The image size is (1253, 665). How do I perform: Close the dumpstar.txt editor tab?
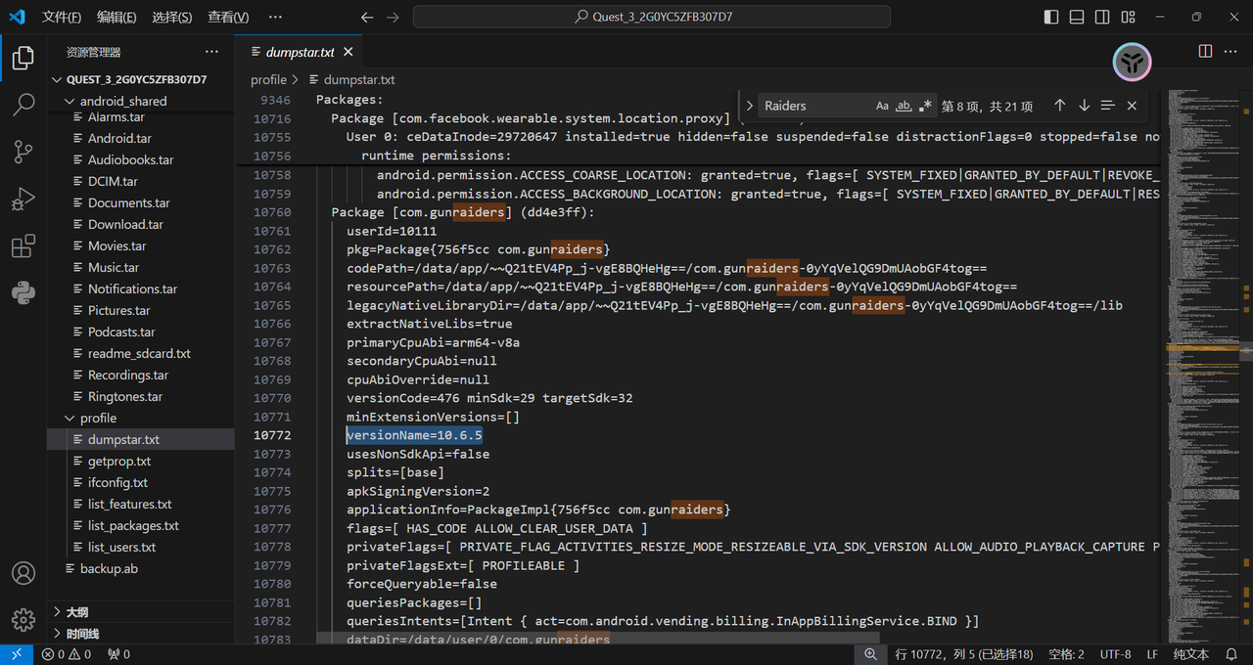click(348, 52)
